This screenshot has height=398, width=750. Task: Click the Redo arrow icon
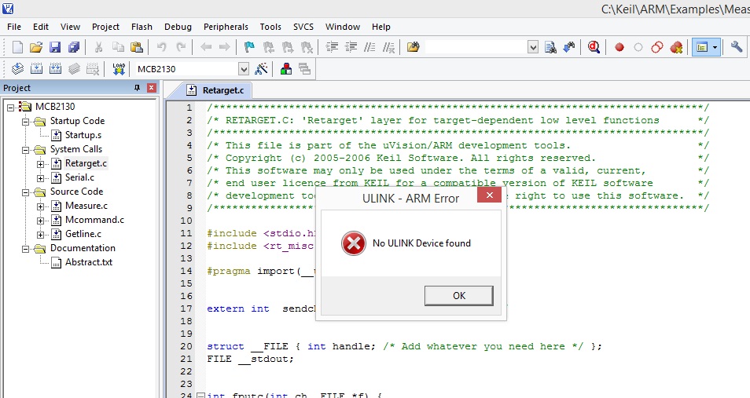coord(181,47)
